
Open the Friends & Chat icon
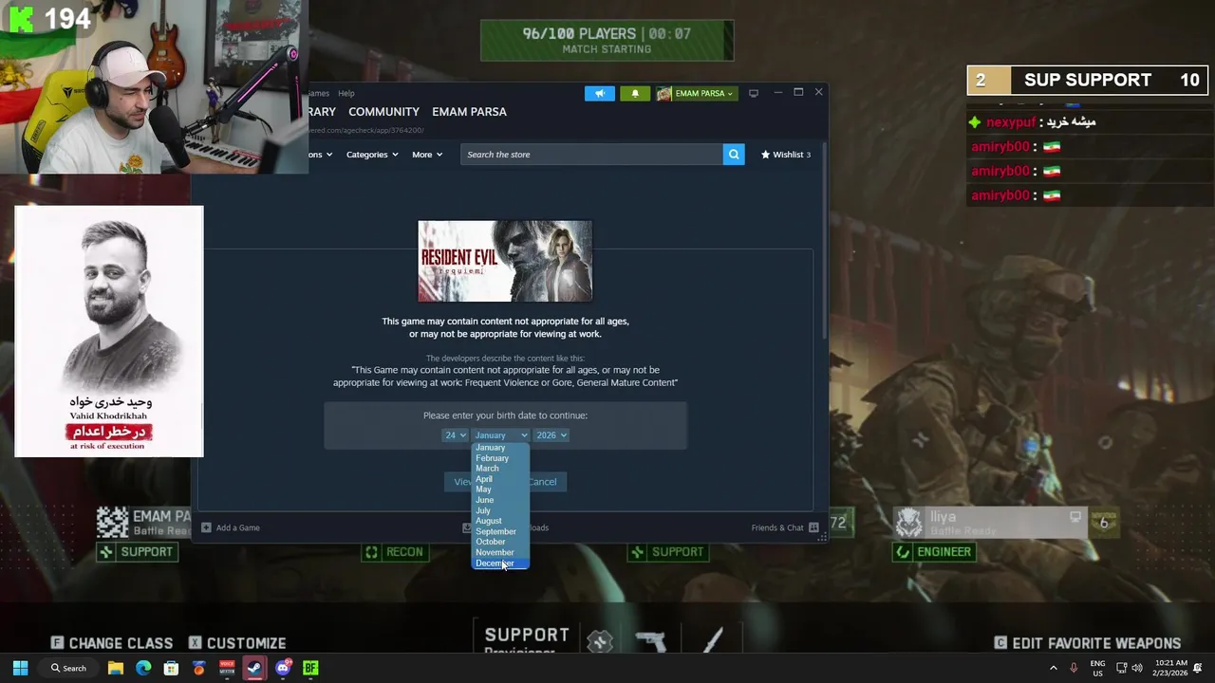(x=813, y=527)
